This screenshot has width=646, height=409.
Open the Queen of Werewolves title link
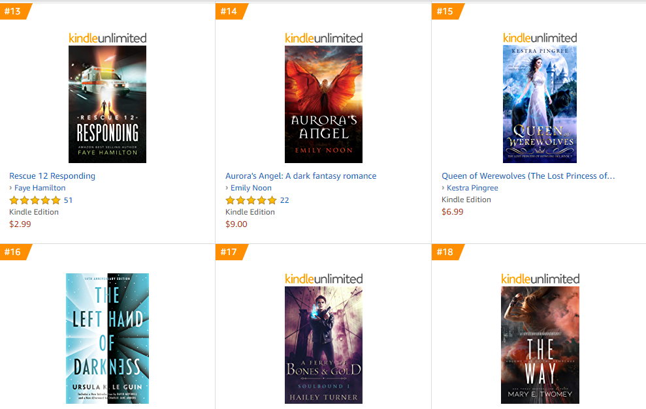(x=528, y=175)
